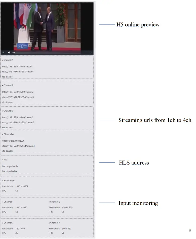
Task: Click HDMI resolution value 1920 * 1080P
Action: pyautogui.click(x=22, y=187)
